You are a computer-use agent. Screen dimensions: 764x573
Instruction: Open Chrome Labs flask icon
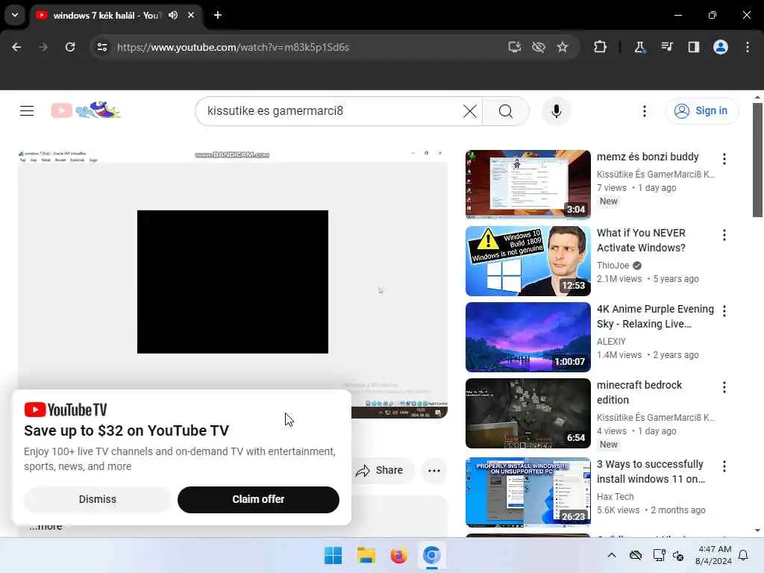pyautogui.click(x=639, y=47)
